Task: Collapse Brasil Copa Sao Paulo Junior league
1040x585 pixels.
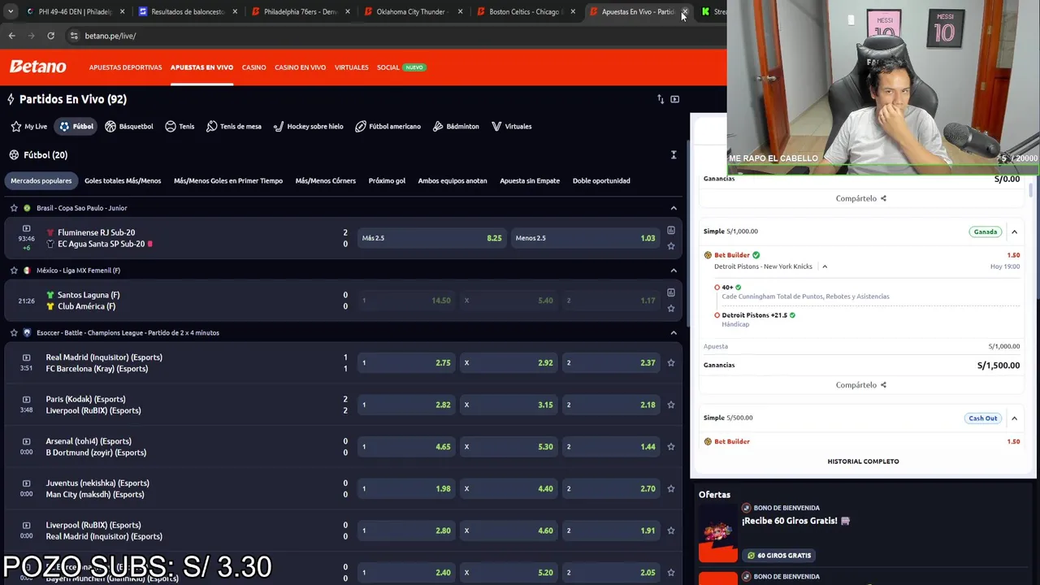Action: 674,208
